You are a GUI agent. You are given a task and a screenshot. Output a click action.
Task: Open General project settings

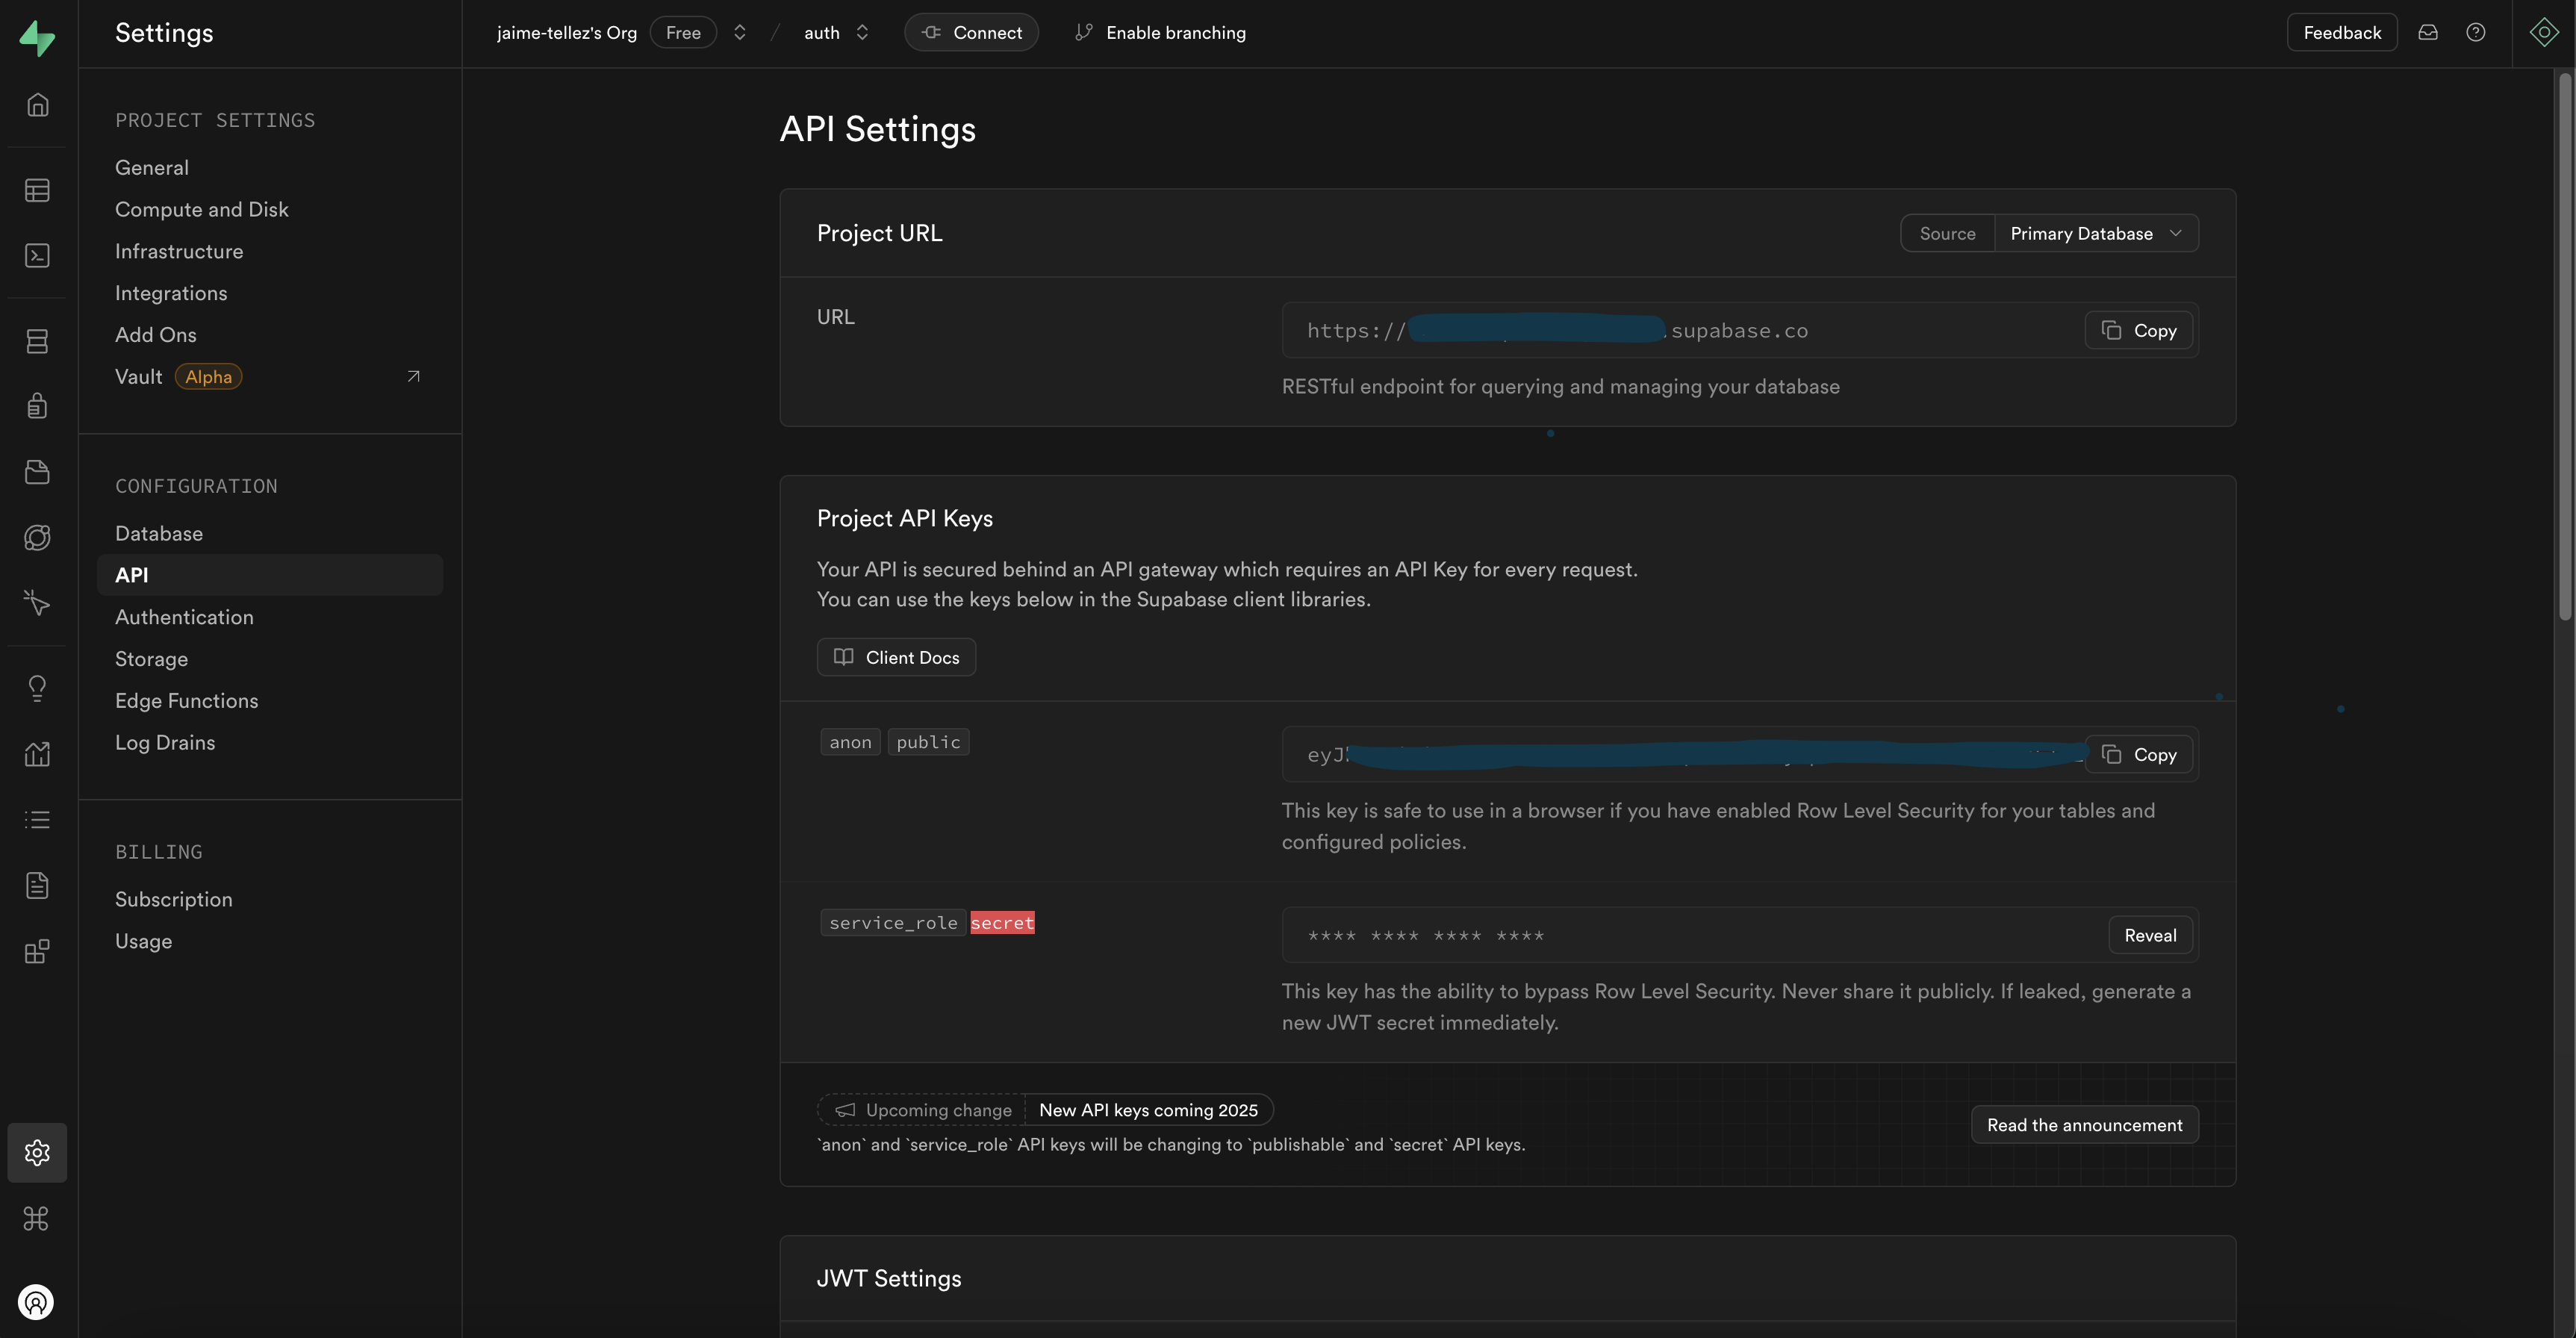pyautogui.click(x=152, y=168)
